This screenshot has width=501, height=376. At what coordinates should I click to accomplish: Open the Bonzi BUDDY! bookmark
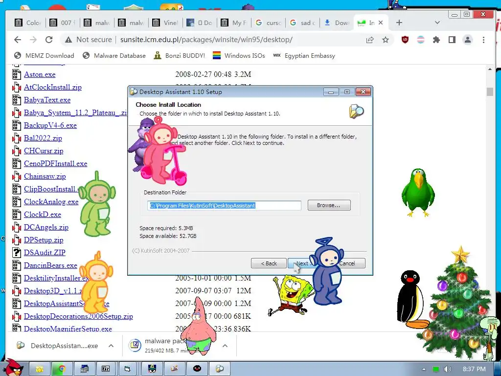click(179, 56)
